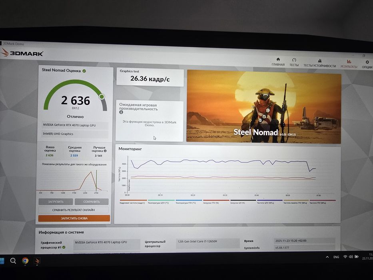Screen dimensions: 373x280
Task: Click the SystemInfo version v5.88.1377
Action: tap(304, 248)
